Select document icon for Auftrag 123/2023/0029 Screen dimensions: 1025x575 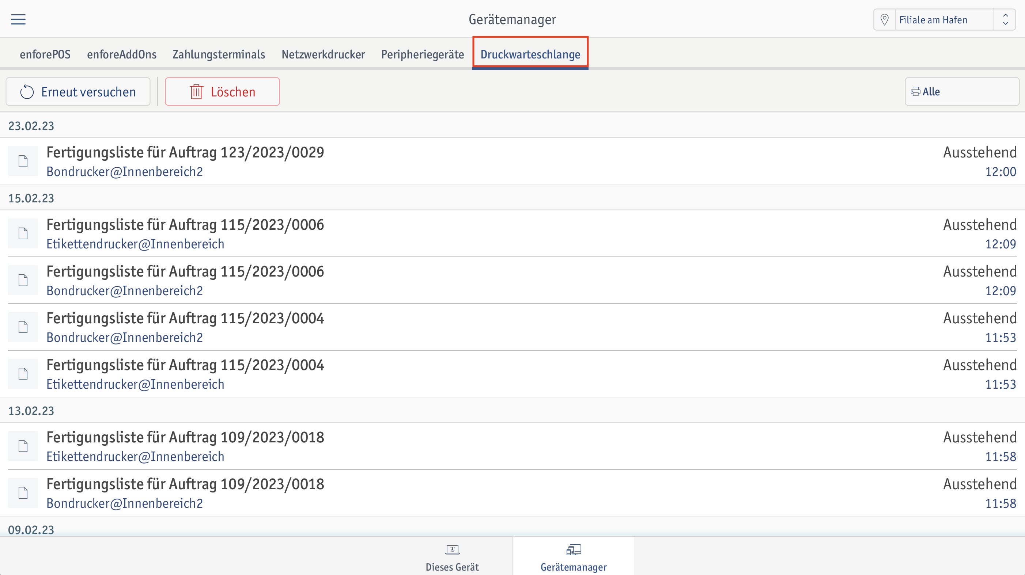coord(23,161)
